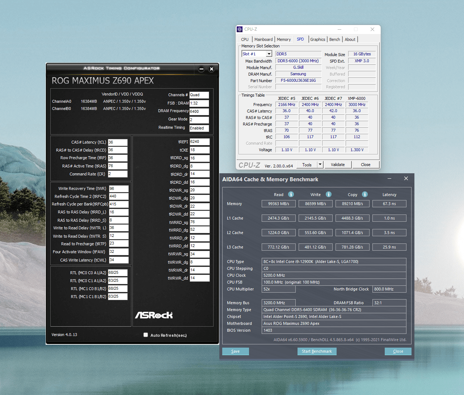Image resolution: width=464 pixels, height=395 pixels.
Task: Switch to the Bench tab
Action: pyautogui.click(x=335, y=39)
